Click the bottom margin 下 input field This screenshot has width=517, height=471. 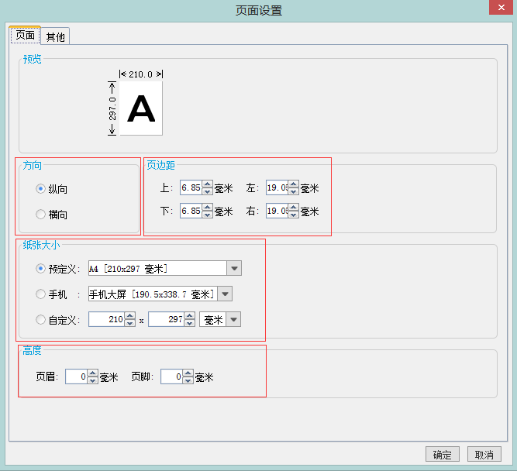[191, 211]
